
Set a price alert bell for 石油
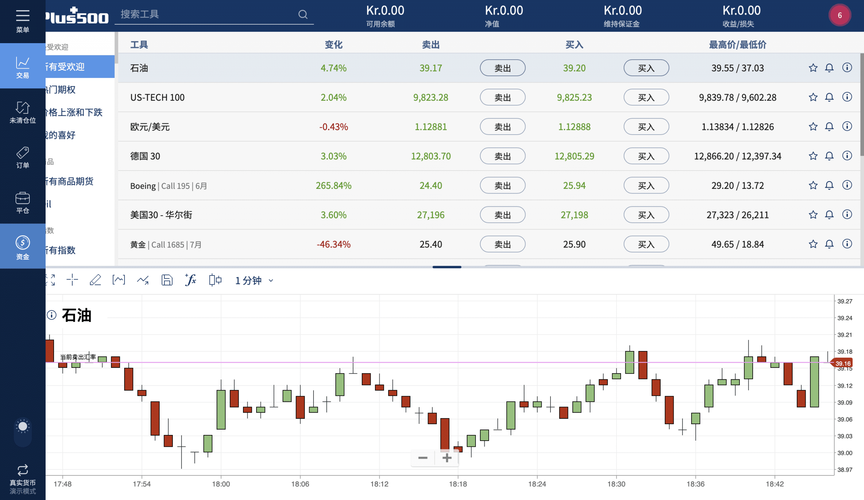coord(829,68)
